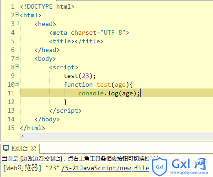Close the 控制台 console tab
This screenshot has width=213, height=177.
pyautogui.click(x=34, y=148)
